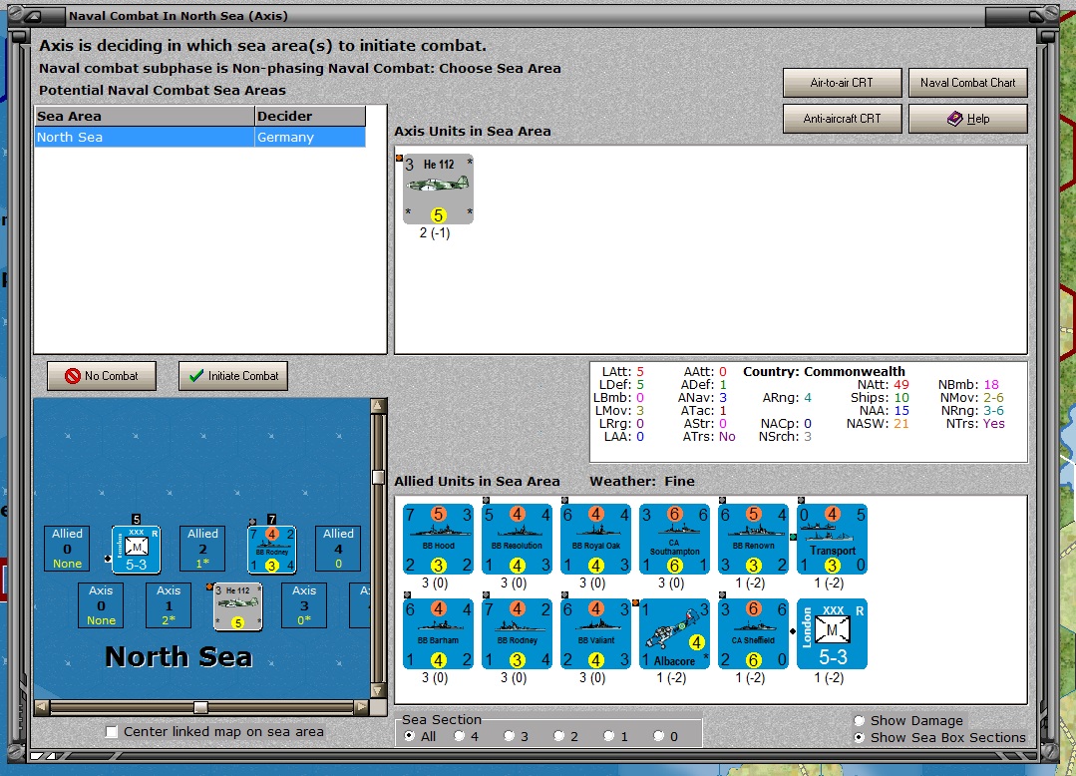
Task: Click the CA Southampton cruiser counter
Action: (674, 540)
